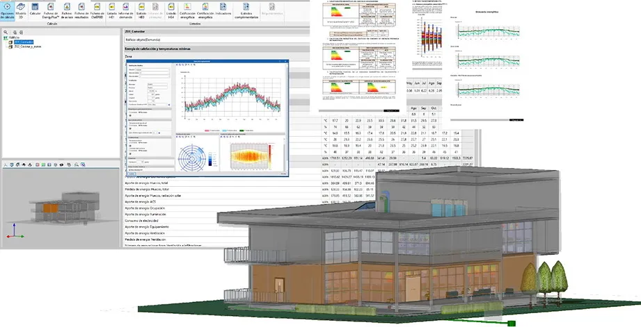Click the Modelo 3D toolbar icon
Screen dimensions: 641x327
(22, 12)
